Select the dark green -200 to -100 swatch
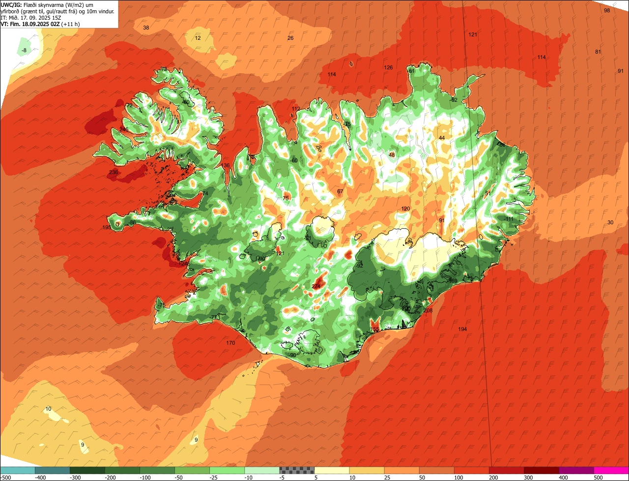Viewport: 629px width, 481px height. tap(122, 470)
